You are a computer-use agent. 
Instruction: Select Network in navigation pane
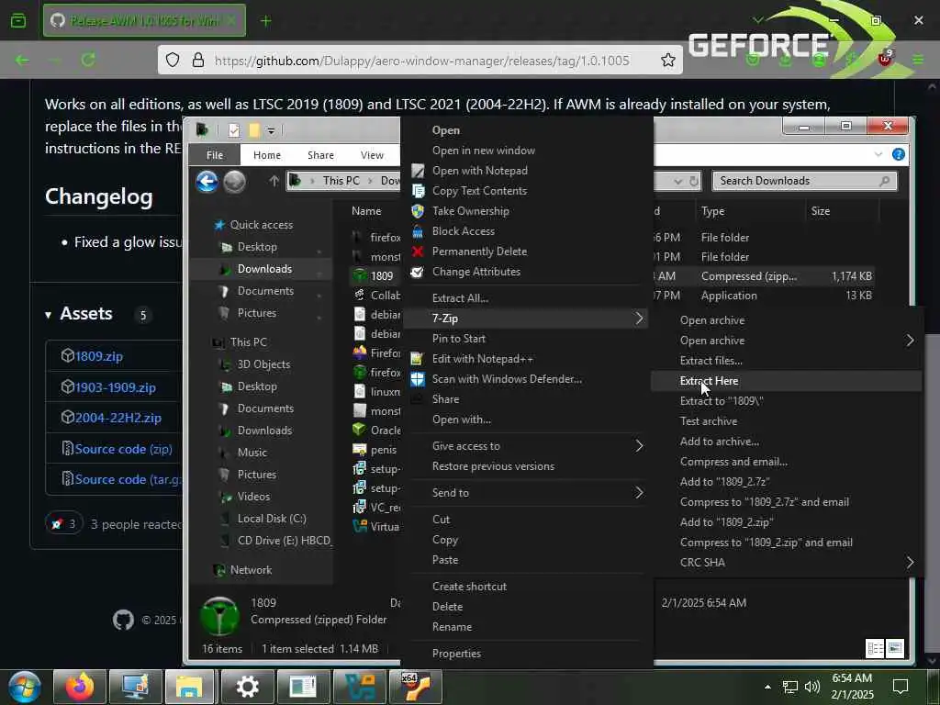[251, 570]
